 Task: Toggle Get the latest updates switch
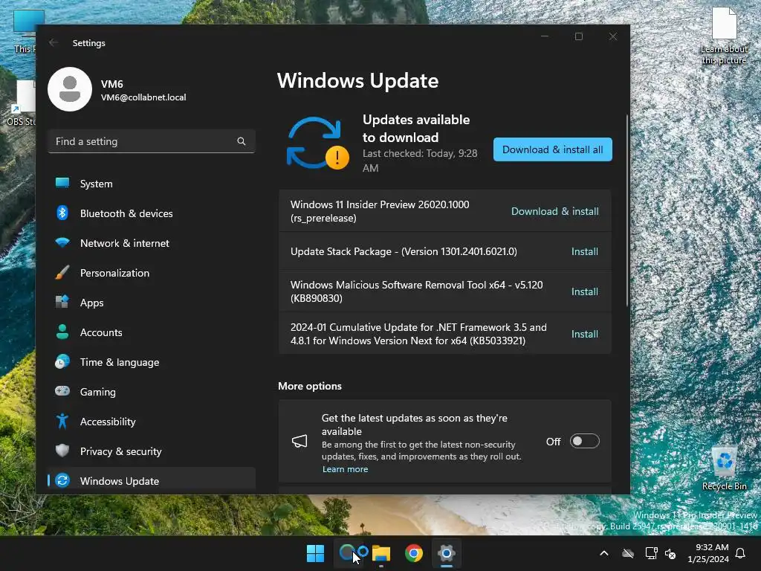(x=584, y=442)
